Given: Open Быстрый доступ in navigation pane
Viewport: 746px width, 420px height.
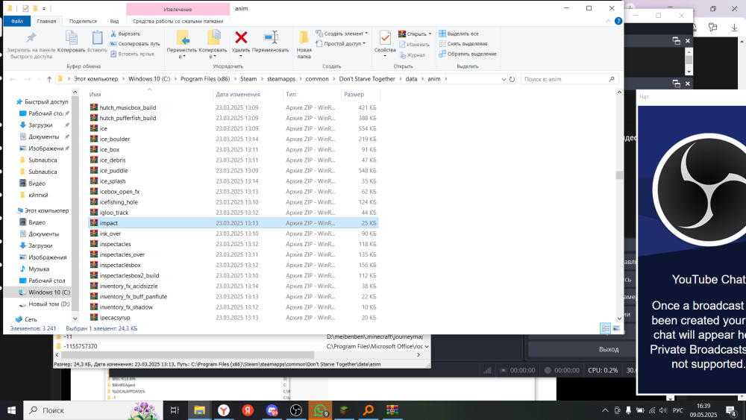Looking at the screenshot, I should pos(46,101).
